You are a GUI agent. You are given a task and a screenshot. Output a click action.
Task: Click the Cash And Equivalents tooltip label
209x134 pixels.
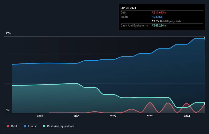pos(134,25)
